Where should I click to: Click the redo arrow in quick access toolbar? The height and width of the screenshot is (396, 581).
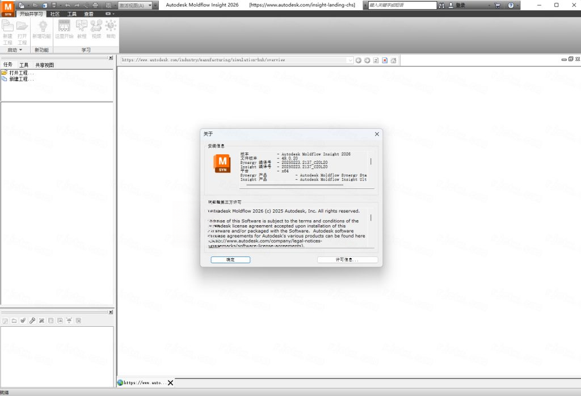pos(77,5)
